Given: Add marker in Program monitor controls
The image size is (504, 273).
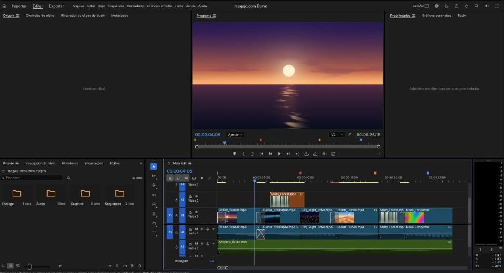Looking at the screenshot, I should pyautogui.click(x=234, y=154).
